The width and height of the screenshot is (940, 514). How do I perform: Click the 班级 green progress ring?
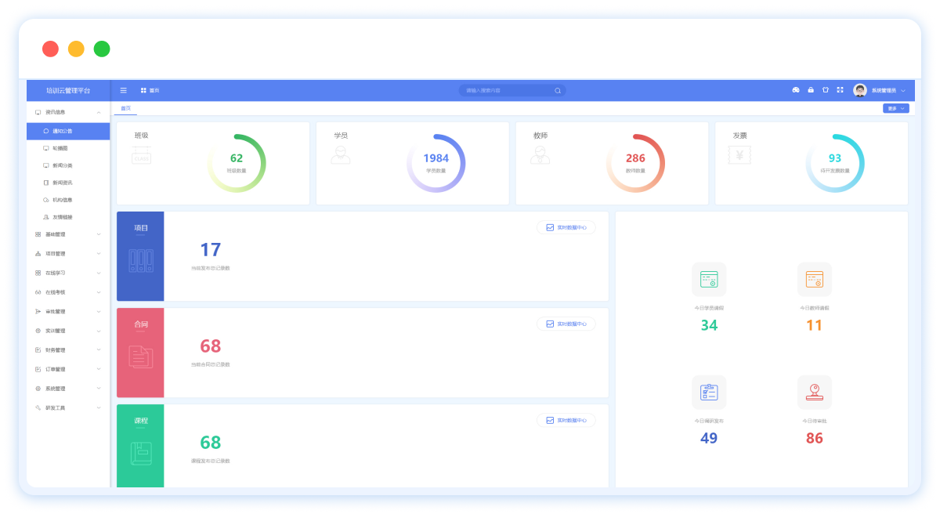point(237,163)
